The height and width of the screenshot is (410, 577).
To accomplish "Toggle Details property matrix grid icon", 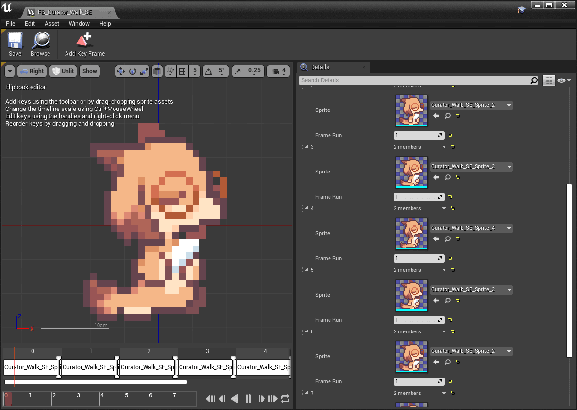I will (x=549, y=80).
